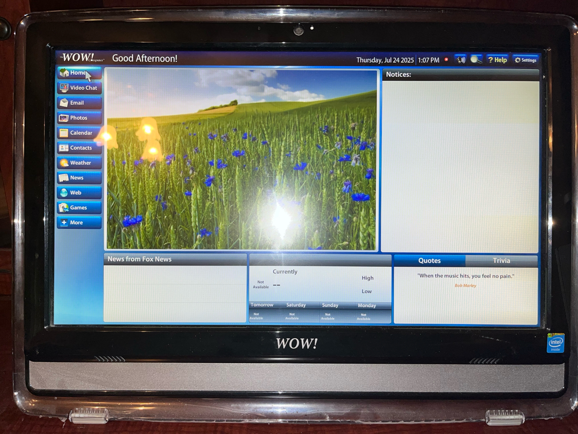Open the Help button

pos(497,60)
